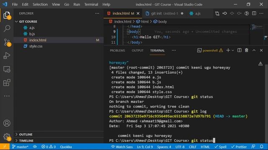Image resolution: width=268 pixels, height=150 pixels.
Task: Select the body breadcrumb segment
Action: point(160,22)
